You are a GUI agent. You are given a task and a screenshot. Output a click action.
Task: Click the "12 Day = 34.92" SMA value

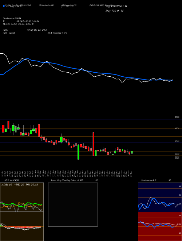point(14,7)
